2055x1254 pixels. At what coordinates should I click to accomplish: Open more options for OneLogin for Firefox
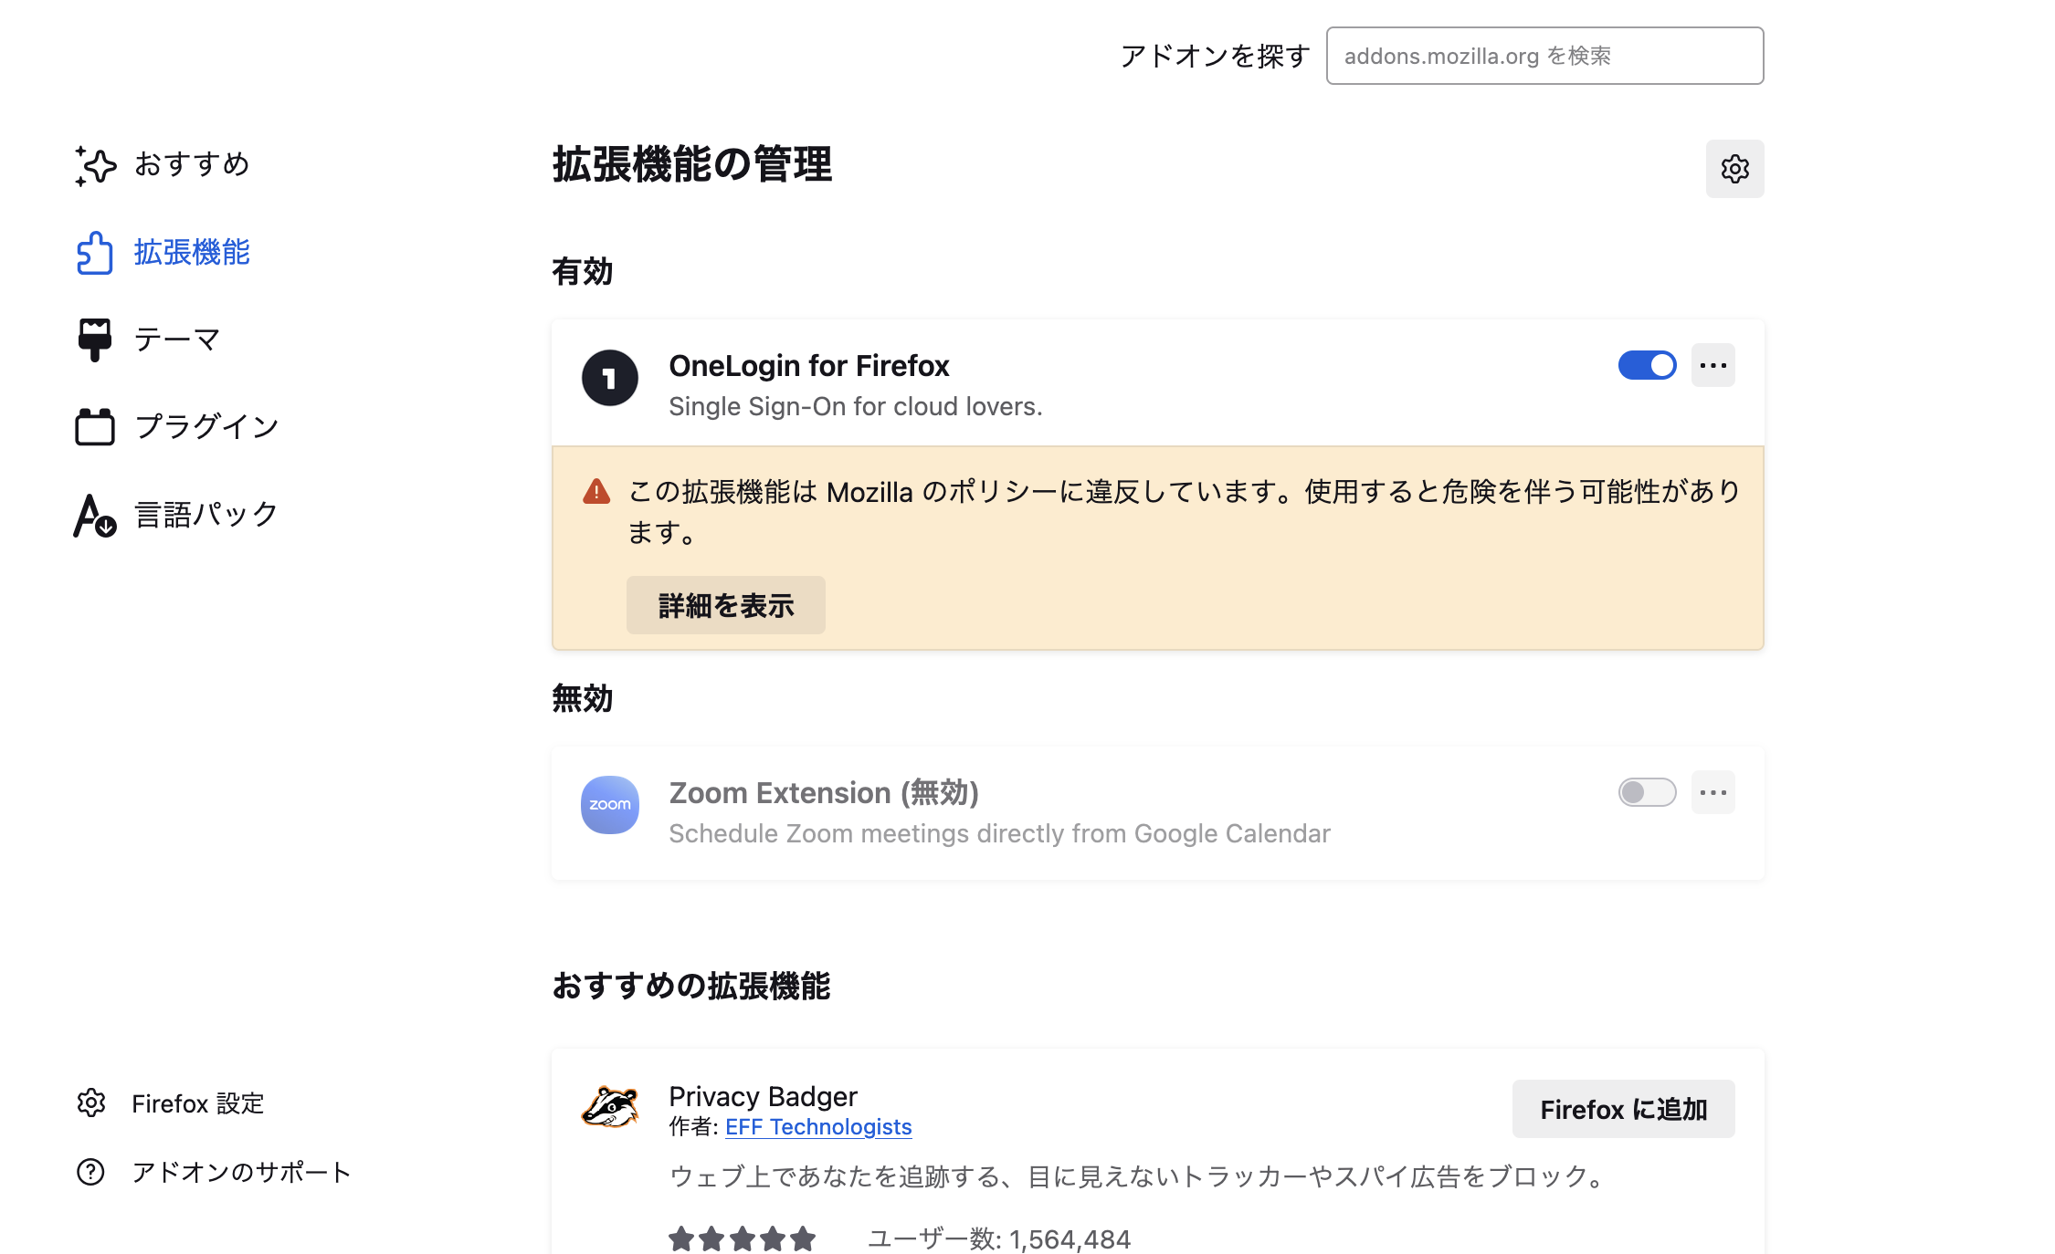(x=1712, y=365)
